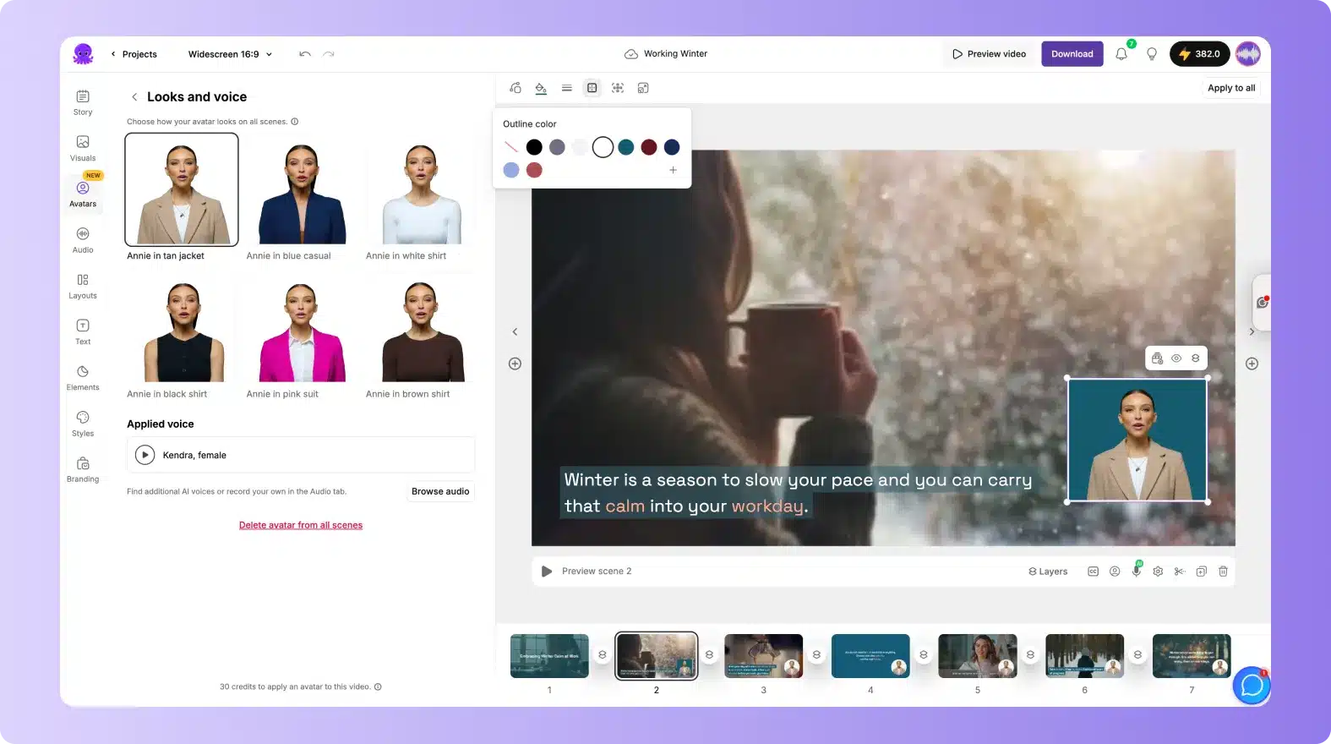Expand the Layers menu under the preview
Screen dimensions: 1331x744
pos(1048,572)
